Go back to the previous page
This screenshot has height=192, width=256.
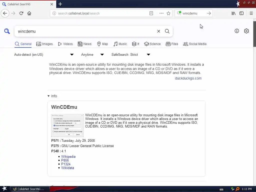(5, 13)
